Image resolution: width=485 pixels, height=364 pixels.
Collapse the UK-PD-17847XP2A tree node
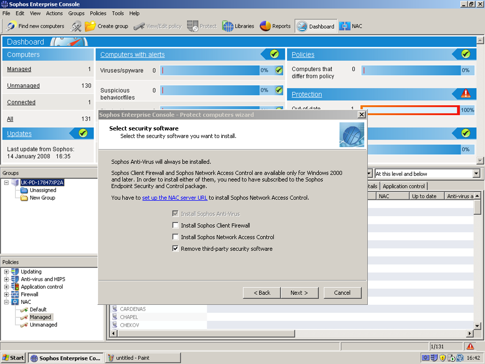(x=6, y=183)
